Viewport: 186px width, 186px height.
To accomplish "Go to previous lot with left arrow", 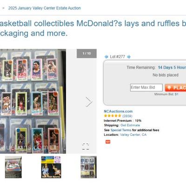I will [x=106, y=57].
